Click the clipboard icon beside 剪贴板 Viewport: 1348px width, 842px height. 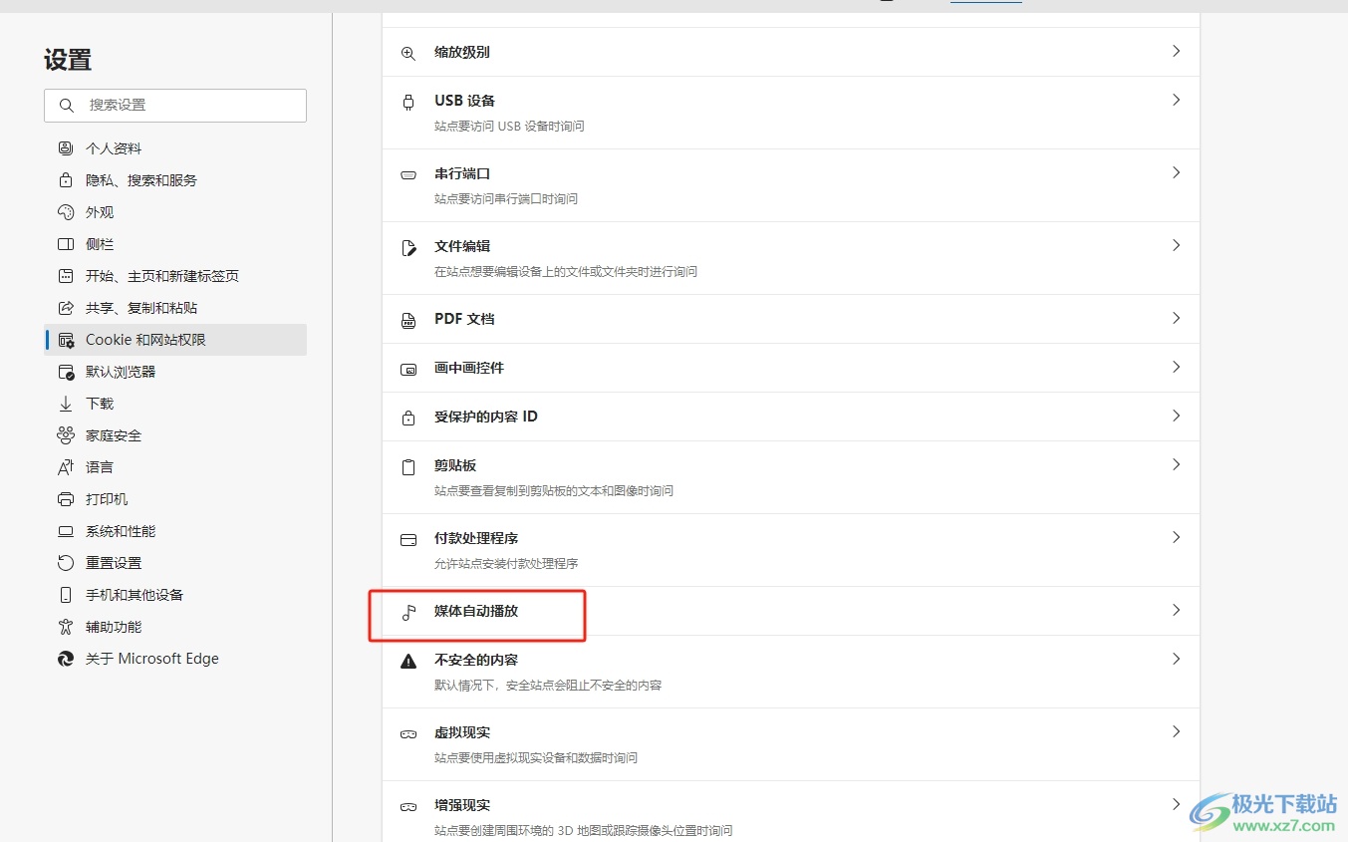[408, 466]
